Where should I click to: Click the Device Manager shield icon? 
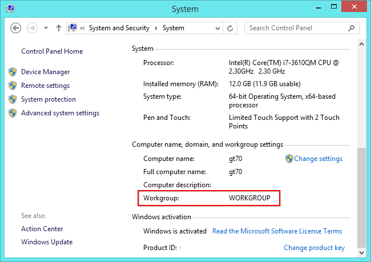pos(13,72)
